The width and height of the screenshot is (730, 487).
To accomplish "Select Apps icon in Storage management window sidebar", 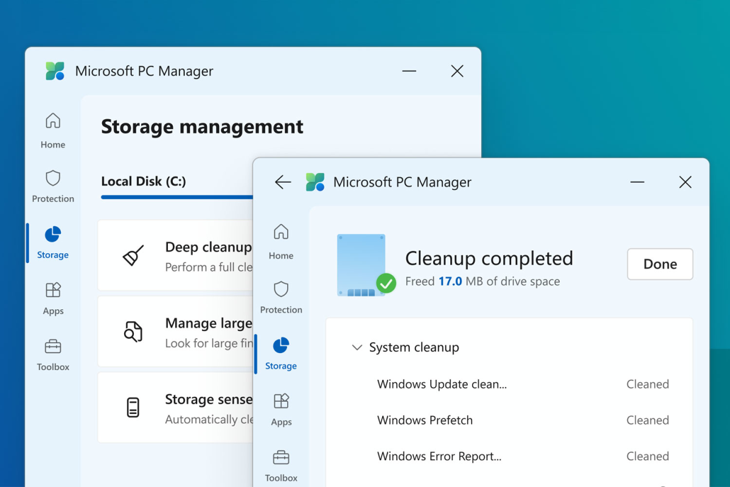I will (53, 290).
